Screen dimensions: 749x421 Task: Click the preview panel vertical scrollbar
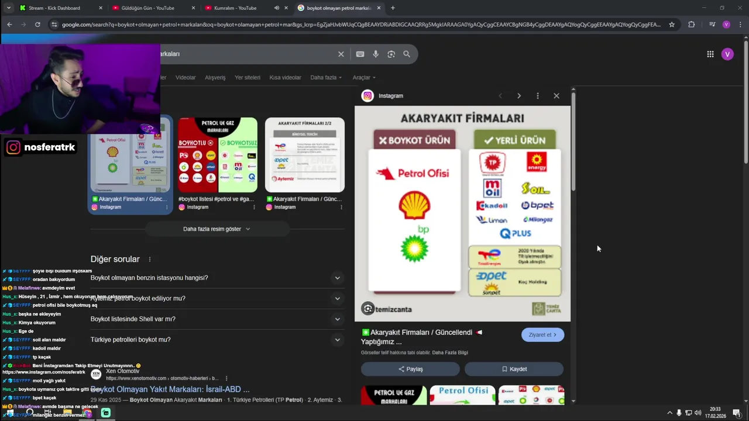tap(573, 140)
